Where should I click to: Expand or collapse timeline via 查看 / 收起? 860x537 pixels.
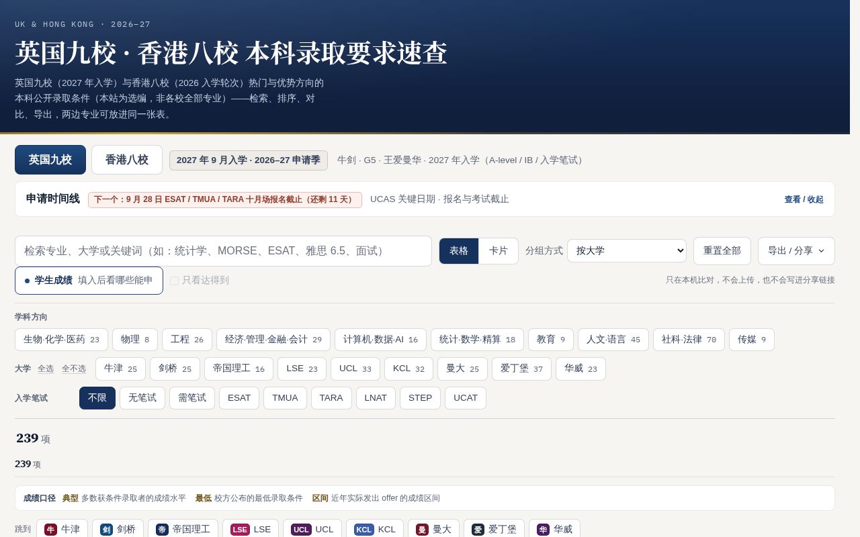[x=804, y=199]
